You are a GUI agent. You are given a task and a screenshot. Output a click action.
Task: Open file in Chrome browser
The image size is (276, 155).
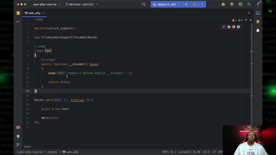click(229, 27)
